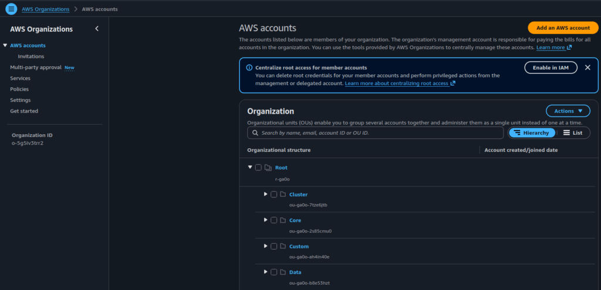Click the Root organization icon
Image resolution: width=601 pixels, height=290 pixels.
click(268, 168)
